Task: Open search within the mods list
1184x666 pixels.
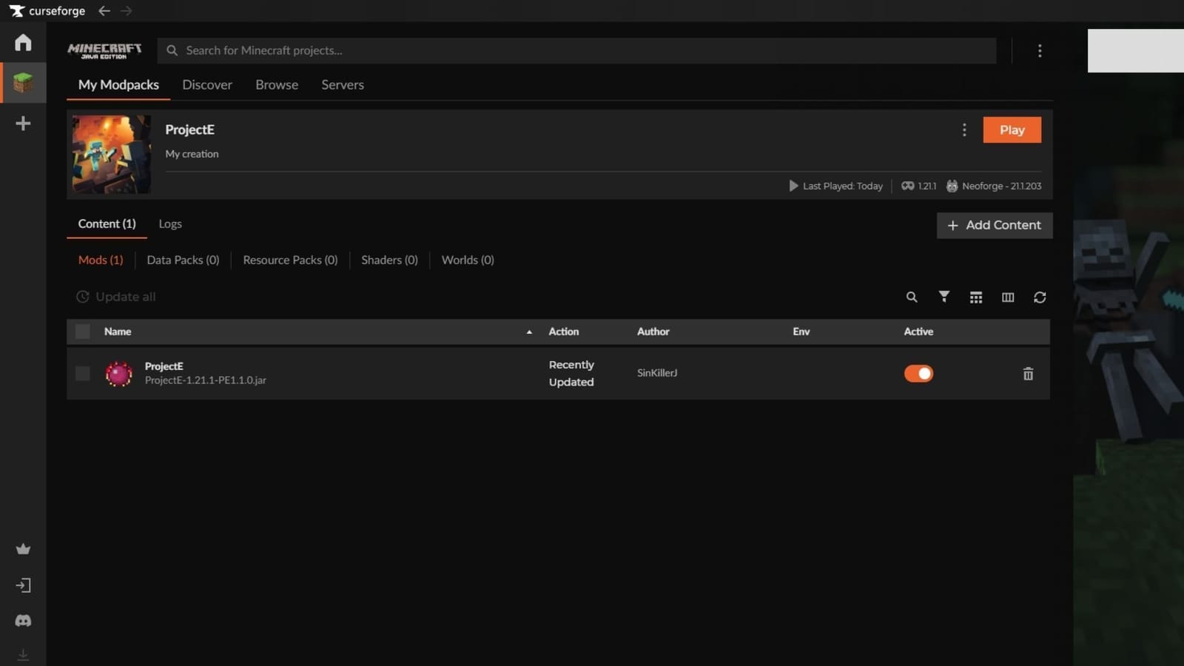Action: click(x=912, y=297)
